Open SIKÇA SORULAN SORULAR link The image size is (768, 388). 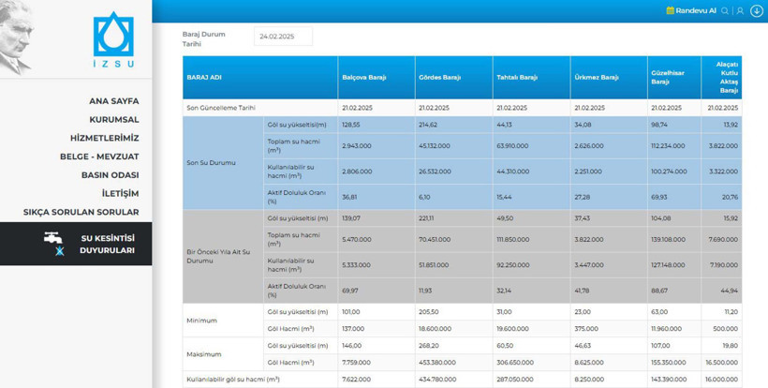(x=81, y=213)
